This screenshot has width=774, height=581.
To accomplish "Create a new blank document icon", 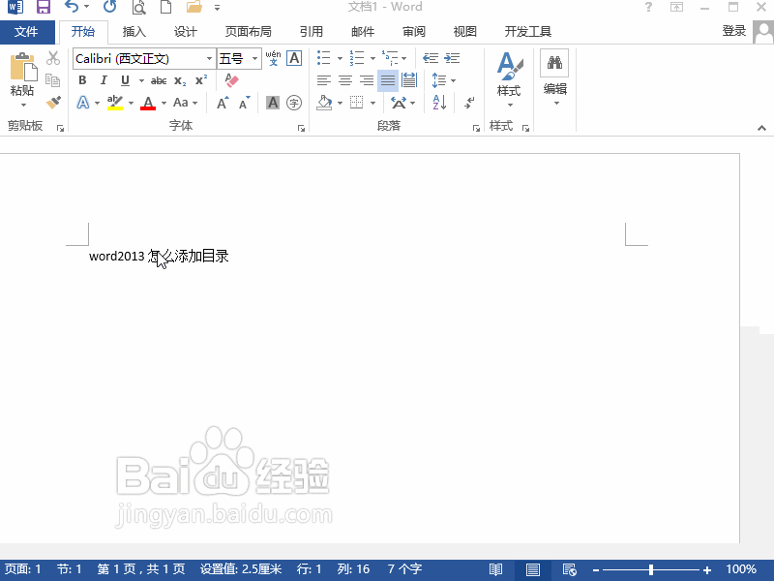I will pos(165,7).
